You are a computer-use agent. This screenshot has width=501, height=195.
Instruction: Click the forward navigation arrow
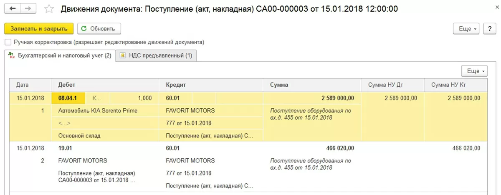[28, 8]
